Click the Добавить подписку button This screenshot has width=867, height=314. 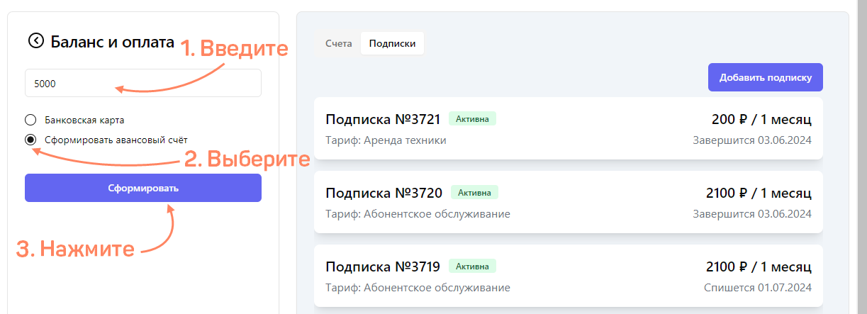pos(766,77)
